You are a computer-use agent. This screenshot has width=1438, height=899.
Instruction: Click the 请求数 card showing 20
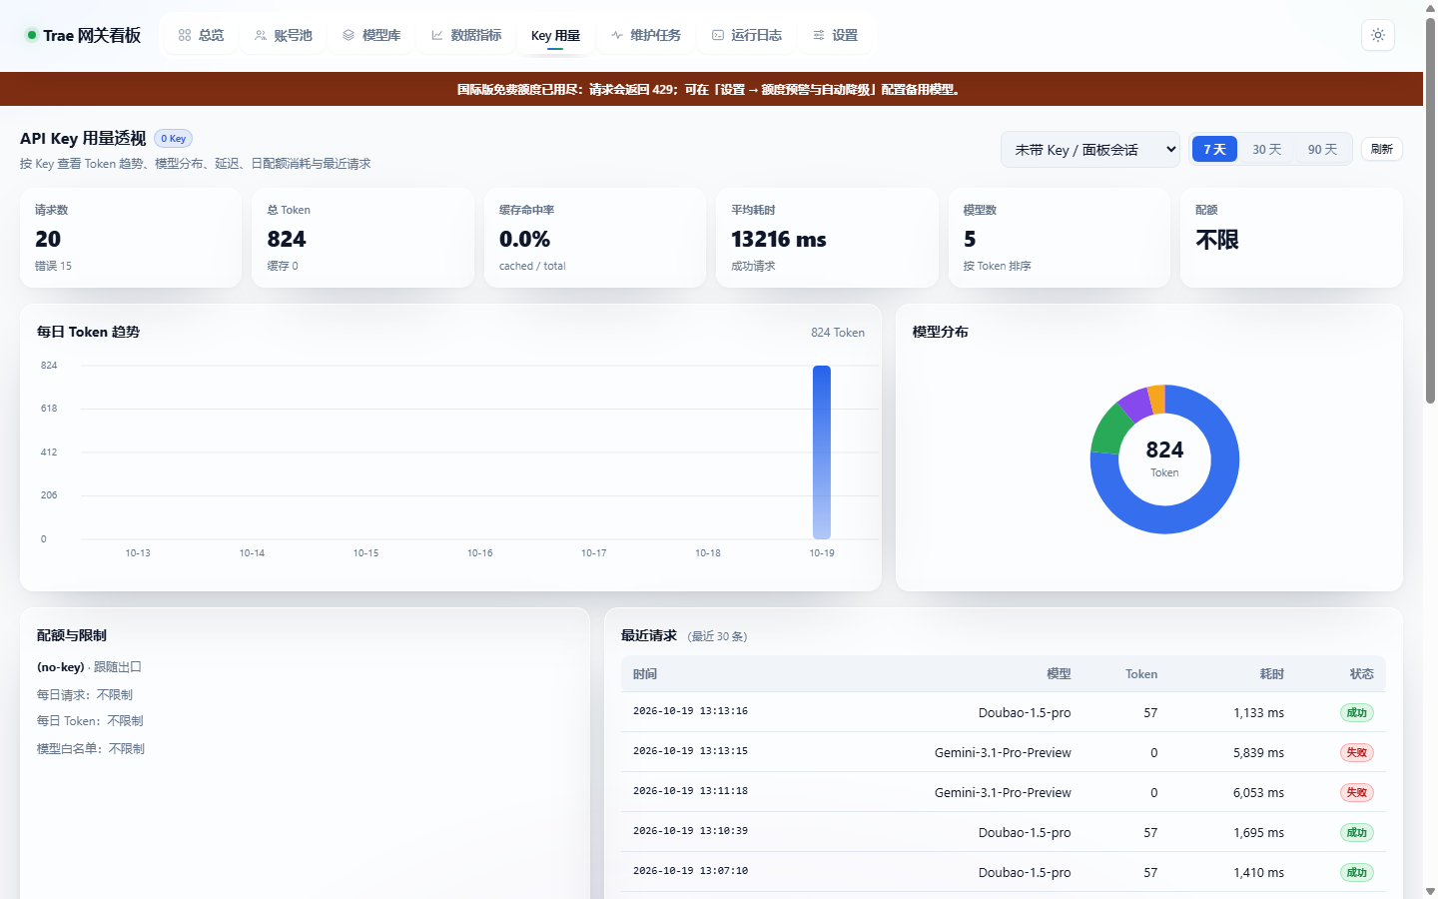click(131, 238)
